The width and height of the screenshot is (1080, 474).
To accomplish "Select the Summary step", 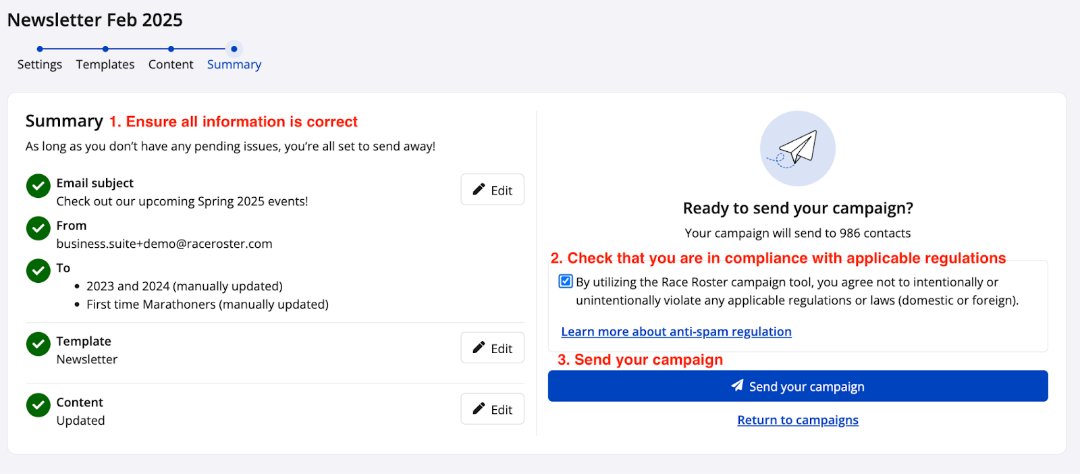I will click(234, 65).
